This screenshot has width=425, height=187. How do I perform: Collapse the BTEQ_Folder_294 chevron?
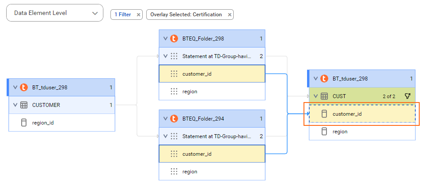(166, 118)
